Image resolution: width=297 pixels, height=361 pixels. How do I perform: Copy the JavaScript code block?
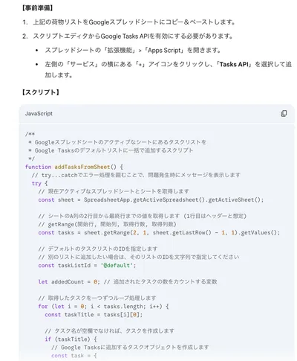(284, 113)
